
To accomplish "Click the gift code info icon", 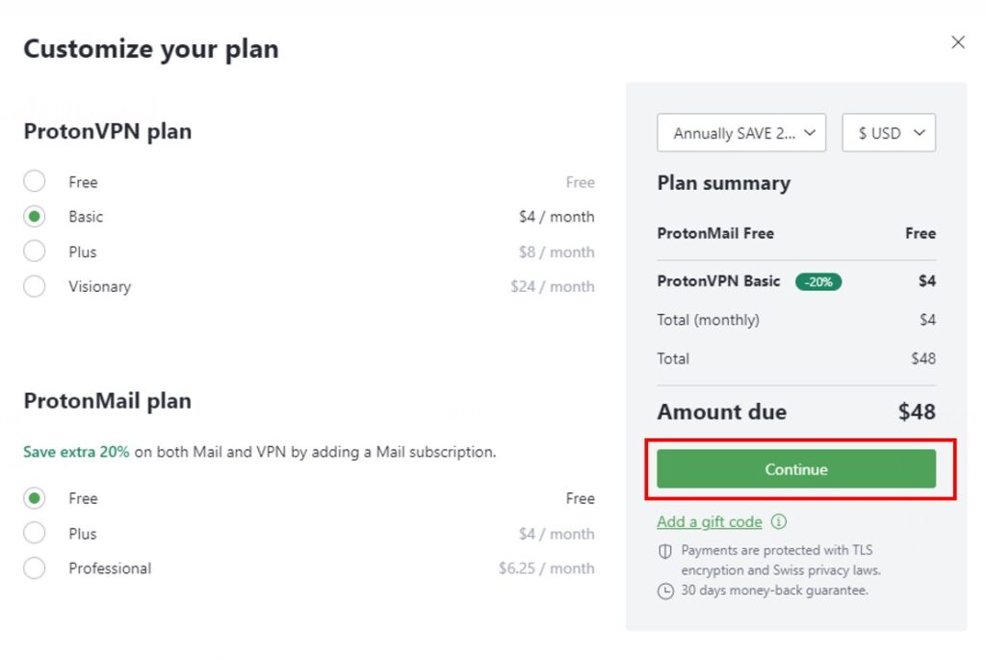I will [x=779, y=522].
